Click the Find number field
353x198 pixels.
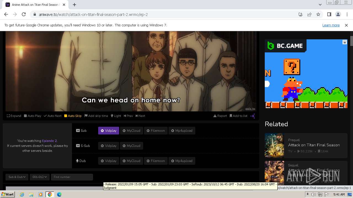tap(72, 177)
